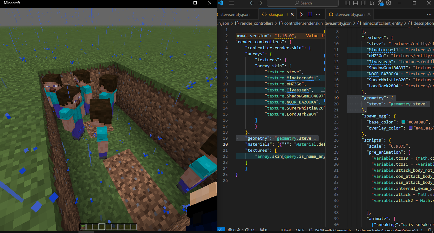Close the skin.json tab
Image resolution: width=434 pixels, height=233 pixels.
[x=292, y=14]
